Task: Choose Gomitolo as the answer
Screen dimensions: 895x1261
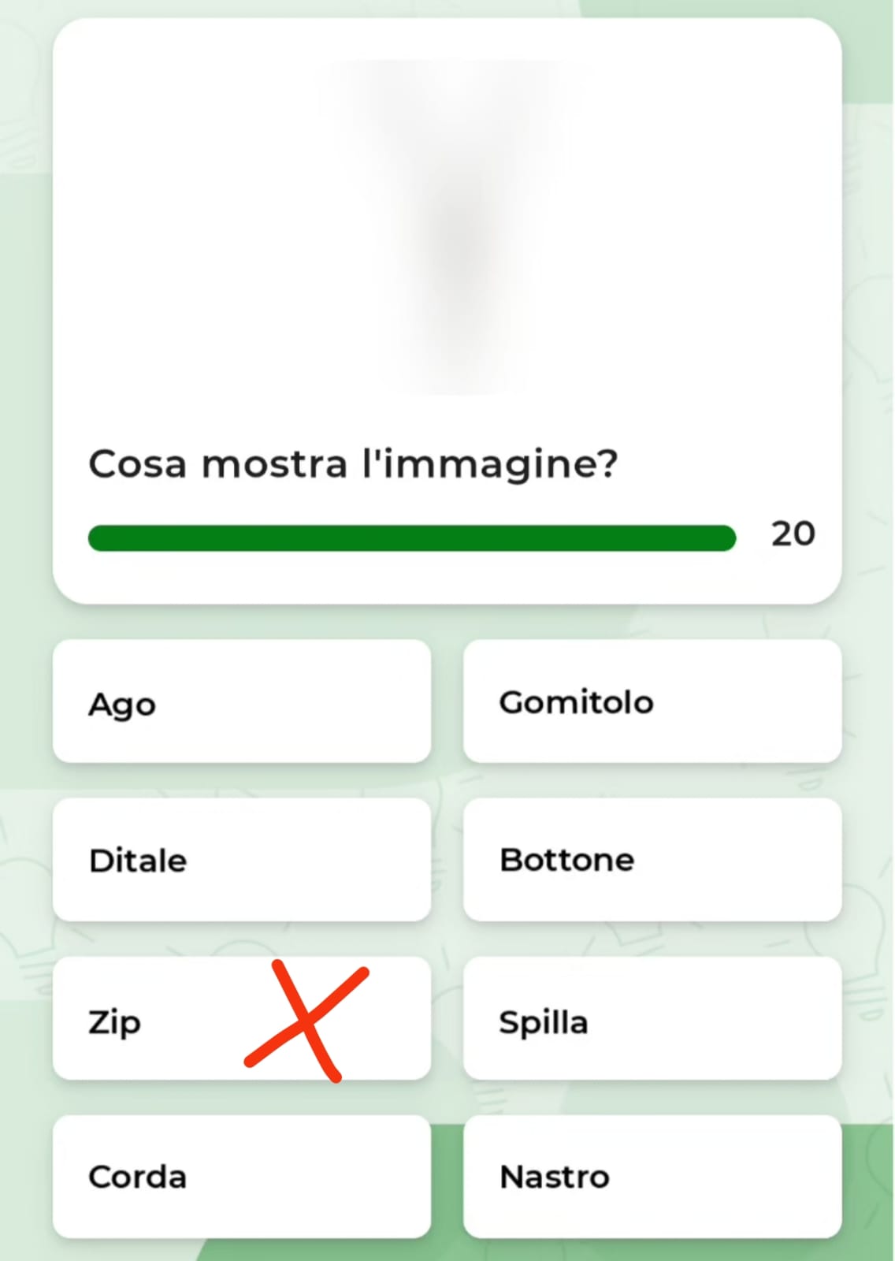Action: point(652,701)
